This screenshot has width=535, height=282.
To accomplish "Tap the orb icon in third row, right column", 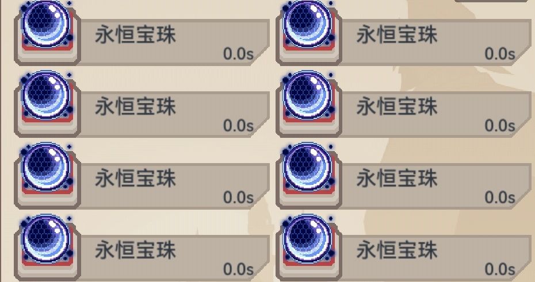I will (x=308, y=168).
